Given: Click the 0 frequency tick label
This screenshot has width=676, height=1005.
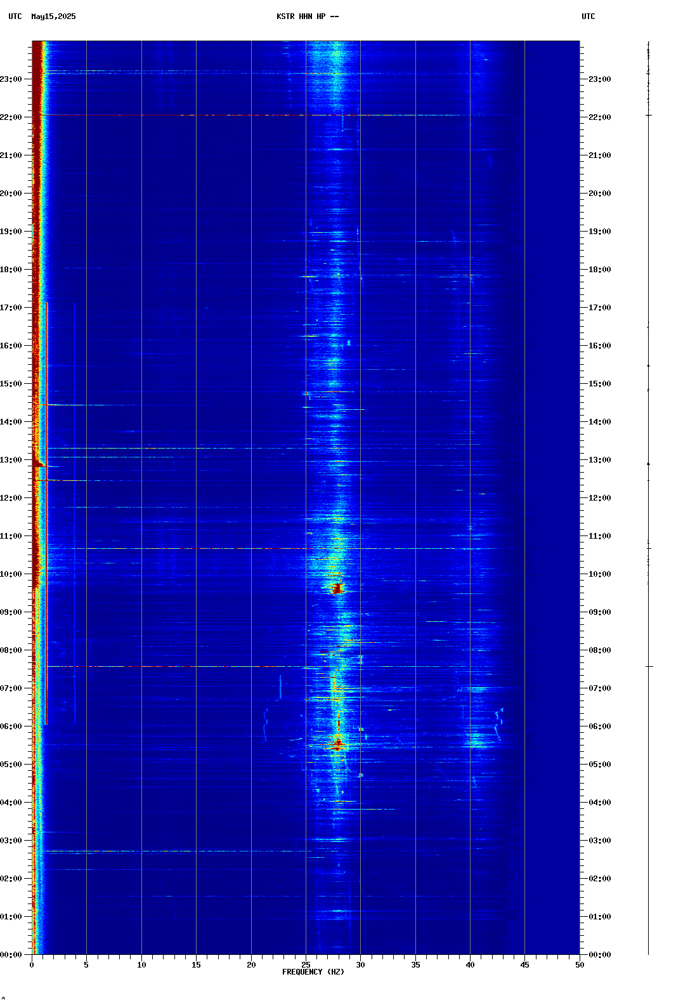Looking at the screenshot, I should click(x=32, y=965).
